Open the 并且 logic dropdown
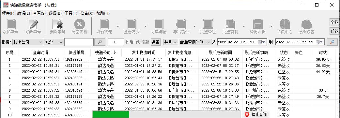This screenshot has width=340, height=118. coord(170,42)
